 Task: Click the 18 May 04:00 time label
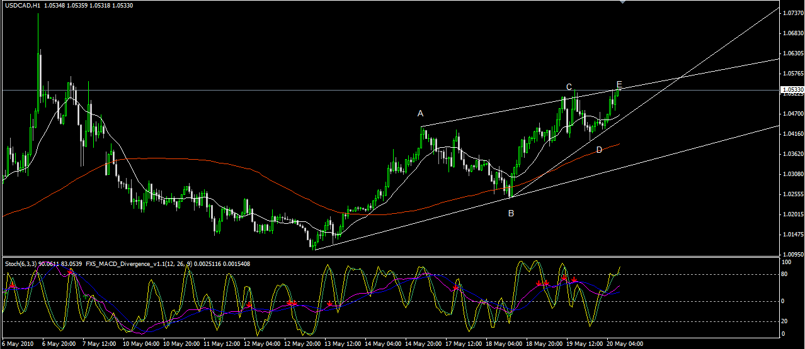pyautogui.click(x=505, y=344)
